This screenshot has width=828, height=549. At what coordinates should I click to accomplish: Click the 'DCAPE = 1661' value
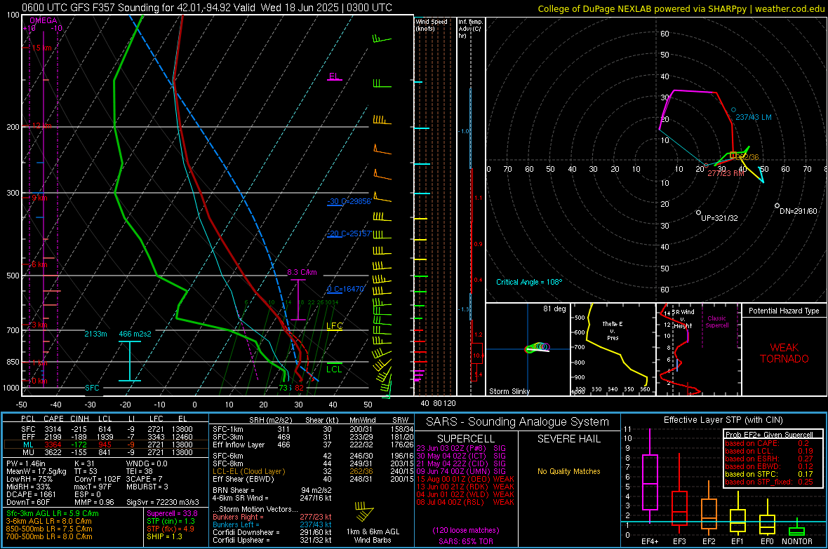pyautogui.click(x=31, y=494)
